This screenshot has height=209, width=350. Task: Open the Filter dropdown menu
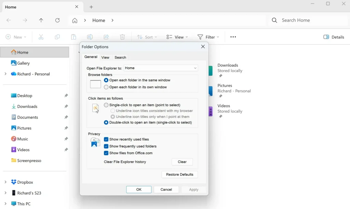pyautogui.click(x=208, y=37)
